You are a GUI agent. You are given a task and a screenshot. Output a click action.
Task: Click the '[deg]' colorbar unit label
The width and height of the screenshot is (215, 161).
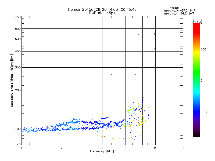[197, 21]
